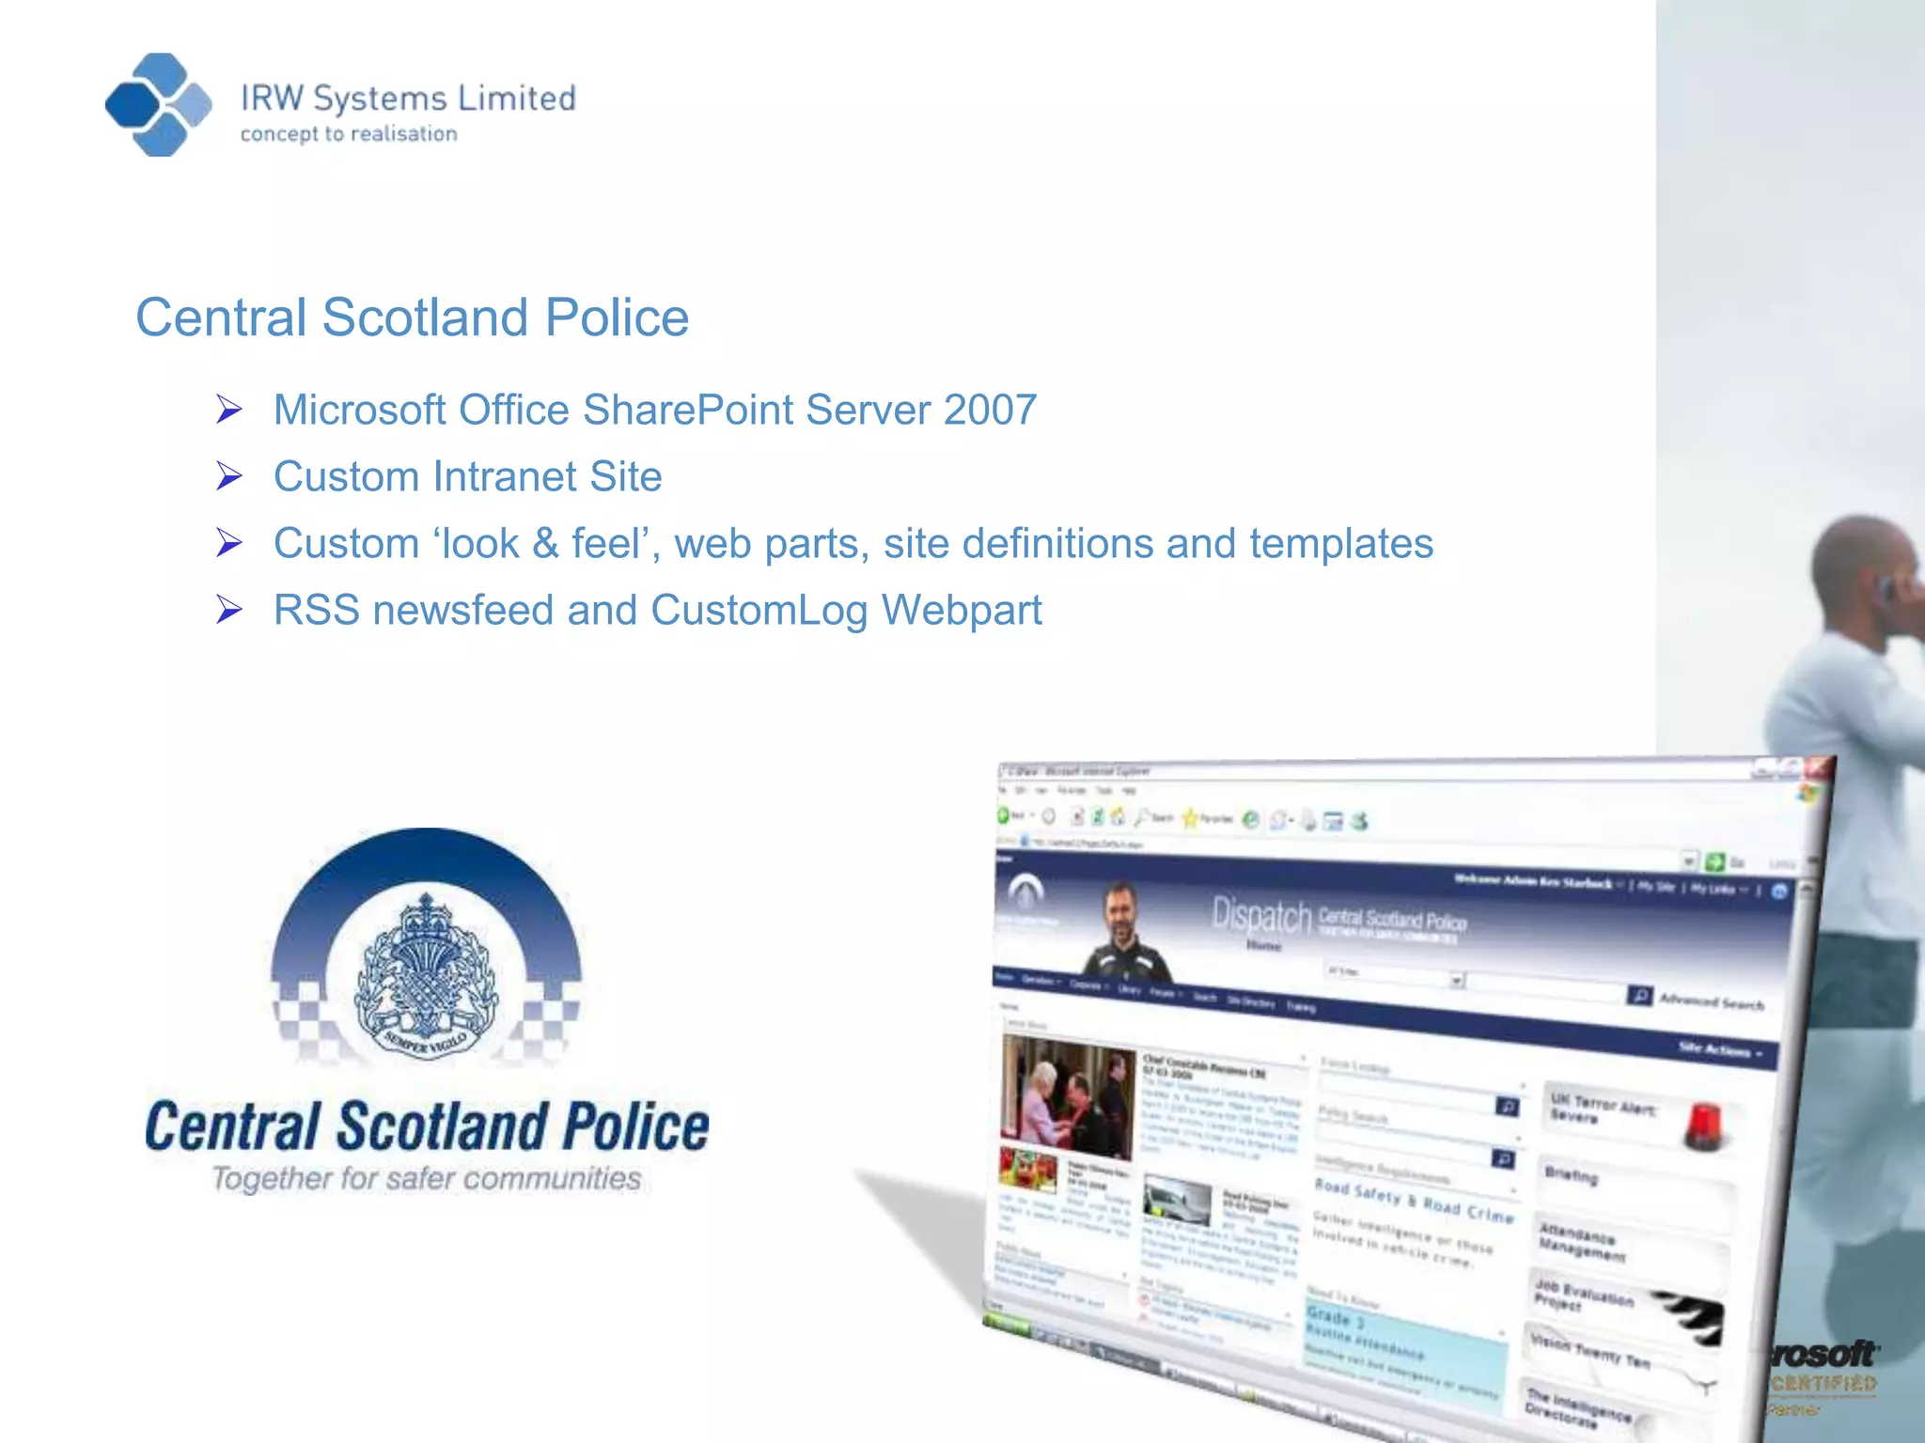Click the IE Back button icon
This screenshot has height=1443, width=1925.
[1004, 815]
